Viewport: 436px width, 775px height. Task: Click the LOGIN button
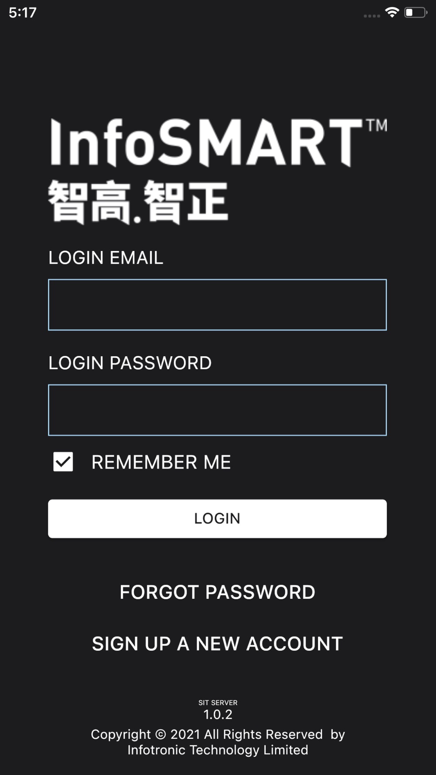(218, 519)
